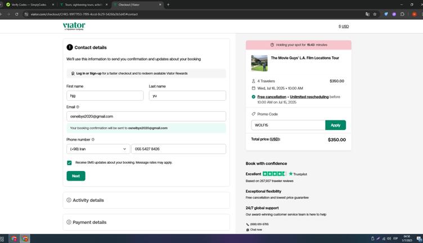The width and height of the screenshot is (423, 243).
Task: Uncheck the Receive SMS updates checkbox
Action: click(69, 163)
